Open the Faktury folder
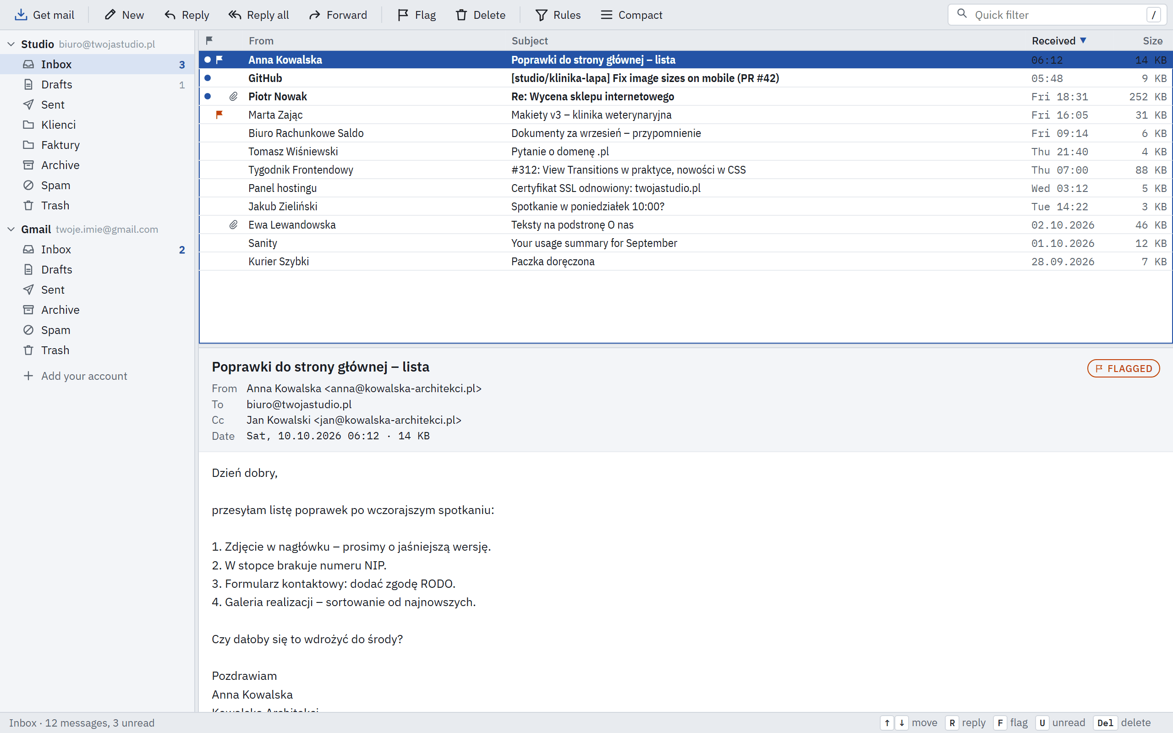 click(x=97, y=145)
